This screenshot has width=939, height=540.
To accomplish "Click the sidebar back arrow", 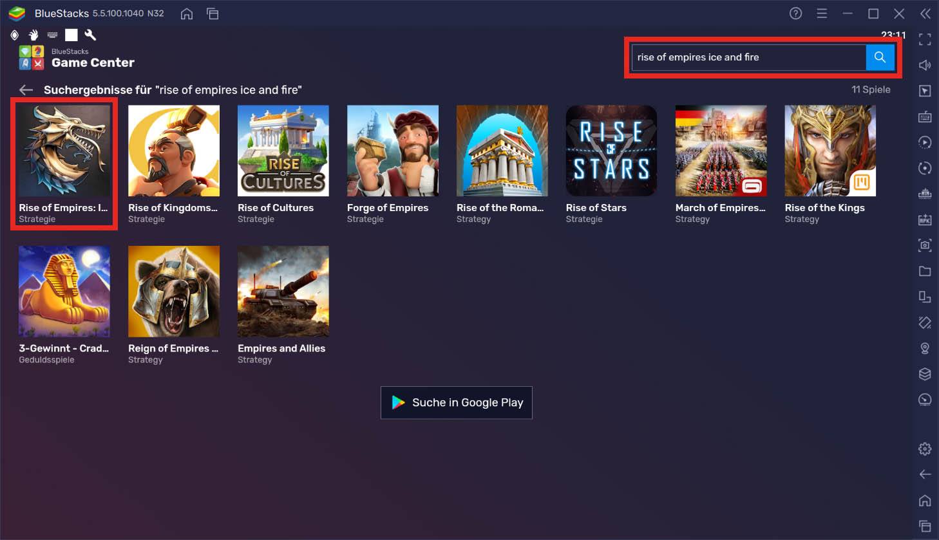I will [x=925, y=474].
